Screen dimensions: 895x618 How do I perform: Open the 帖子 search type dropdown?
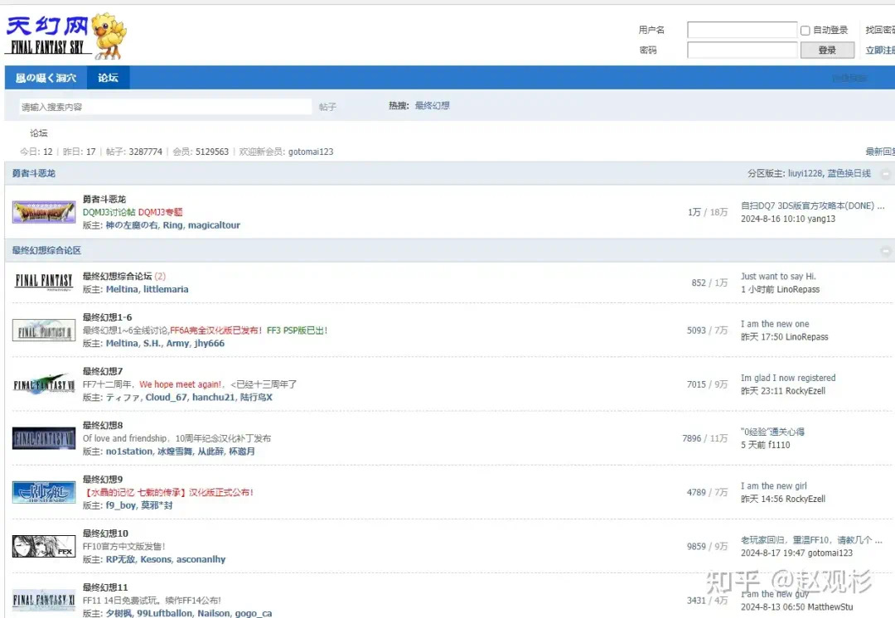click(327, 107)
